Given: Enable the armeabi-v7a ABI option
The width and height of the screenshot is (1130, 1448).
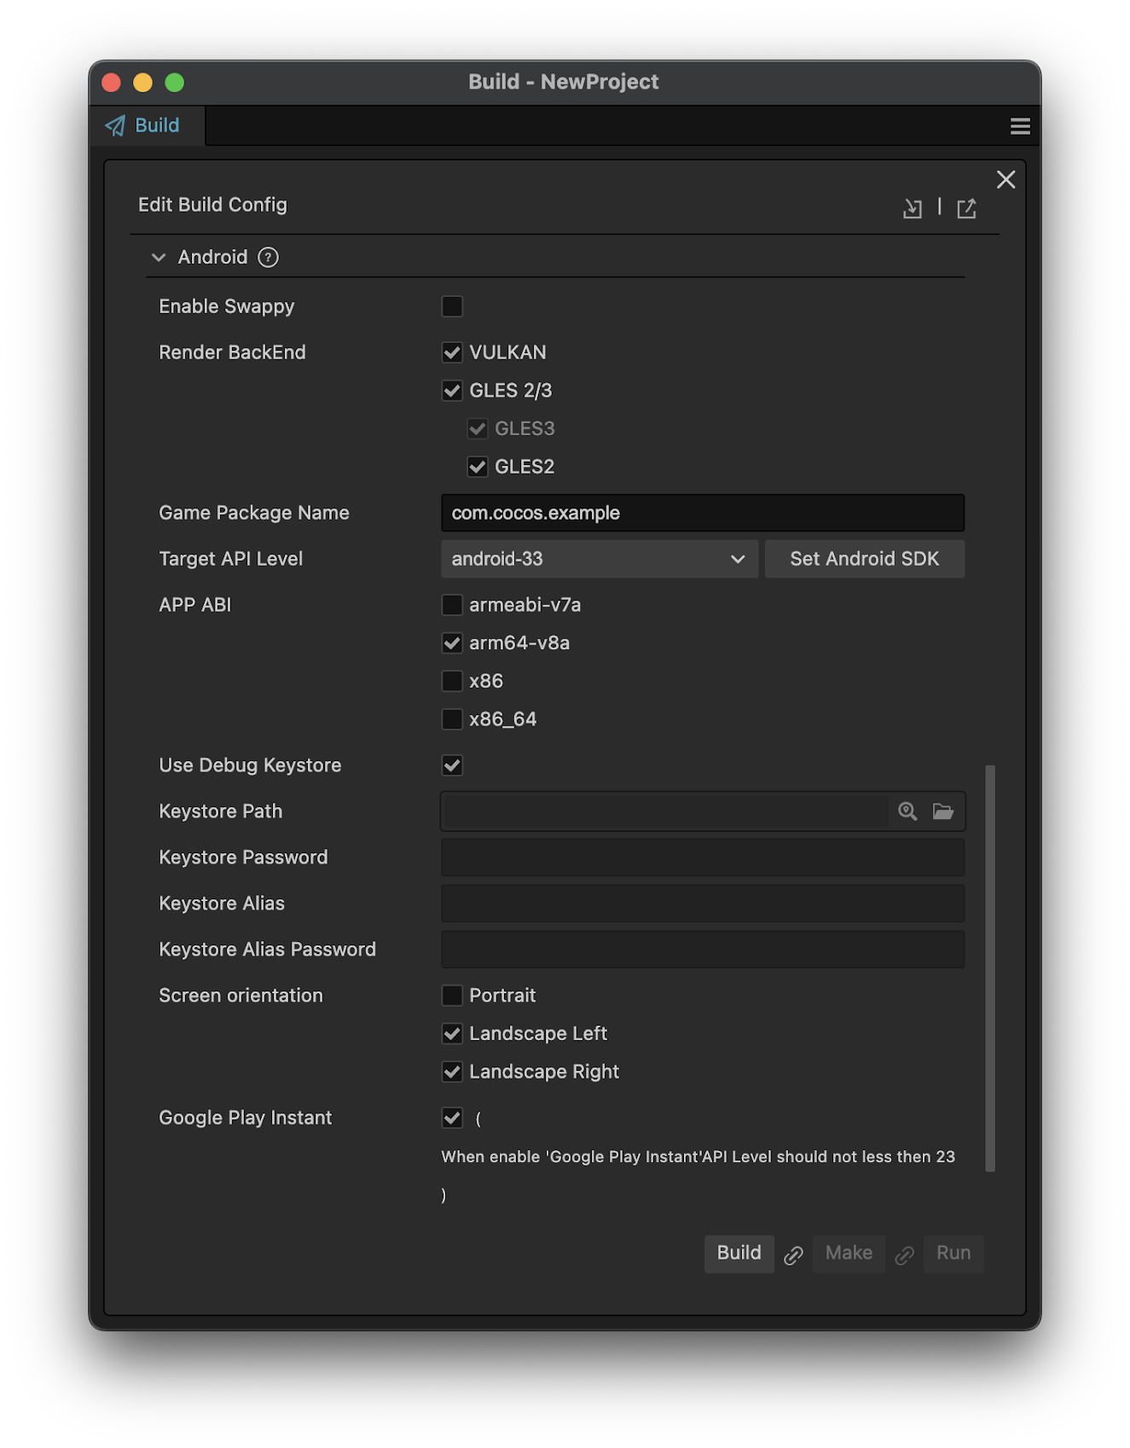Looking at the screenshot, I should click(x=452, y=605).
